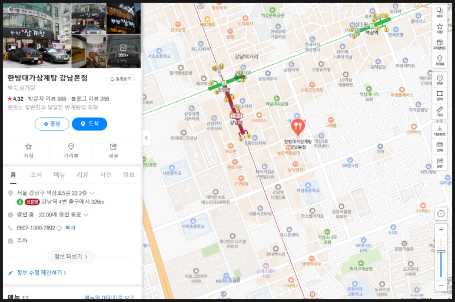Click the 알림받기 notification button
Image resolution: width=455 pixels, height=302 pixels.
click(121, 79)
